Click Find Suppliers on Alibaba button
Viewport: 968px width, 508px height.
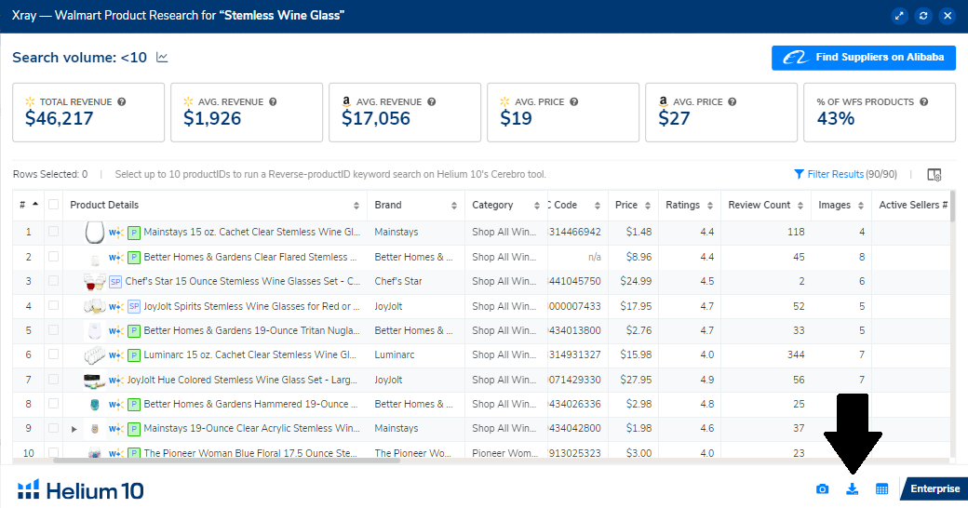[864, 58]
